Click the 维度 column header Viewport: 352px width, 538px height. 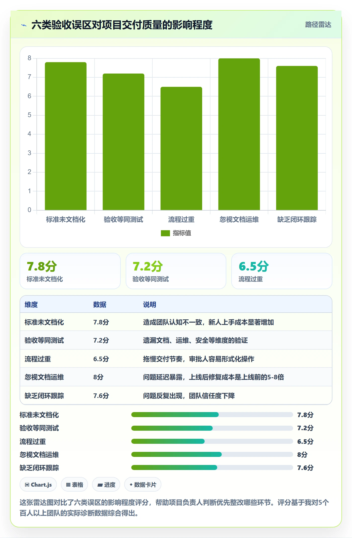coord(31,305)
